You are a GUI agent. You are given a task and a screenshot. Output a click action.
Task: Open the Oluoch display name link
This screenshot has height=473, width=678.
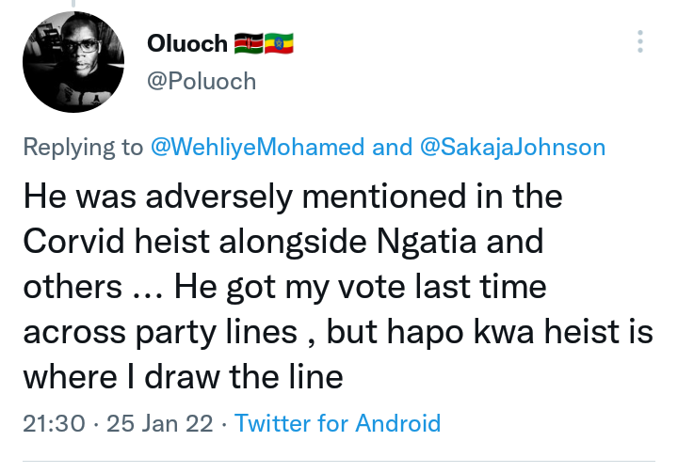(x=187, y=43)
